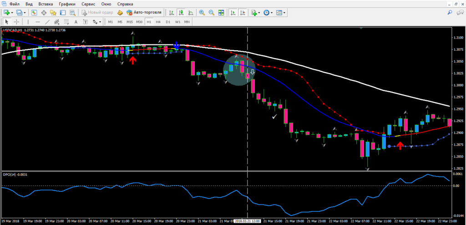Draw a vertical line tool
The image size is (466, 225).
coord(28,22)
